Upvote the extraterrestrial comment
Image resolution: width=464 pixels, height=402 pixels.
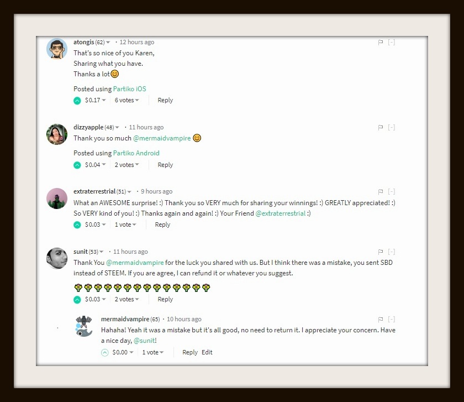pyautogui.click(x=77, y=225)
